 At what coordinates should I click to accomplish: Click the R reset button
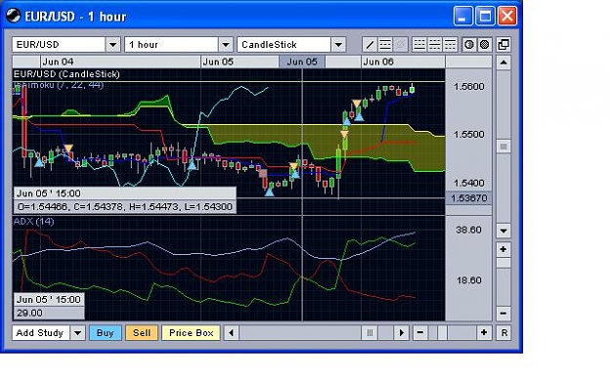click(503, 333)
